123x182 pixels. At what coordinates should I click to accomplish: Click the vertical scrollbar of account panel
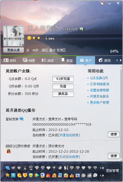(x=121, y=114)
